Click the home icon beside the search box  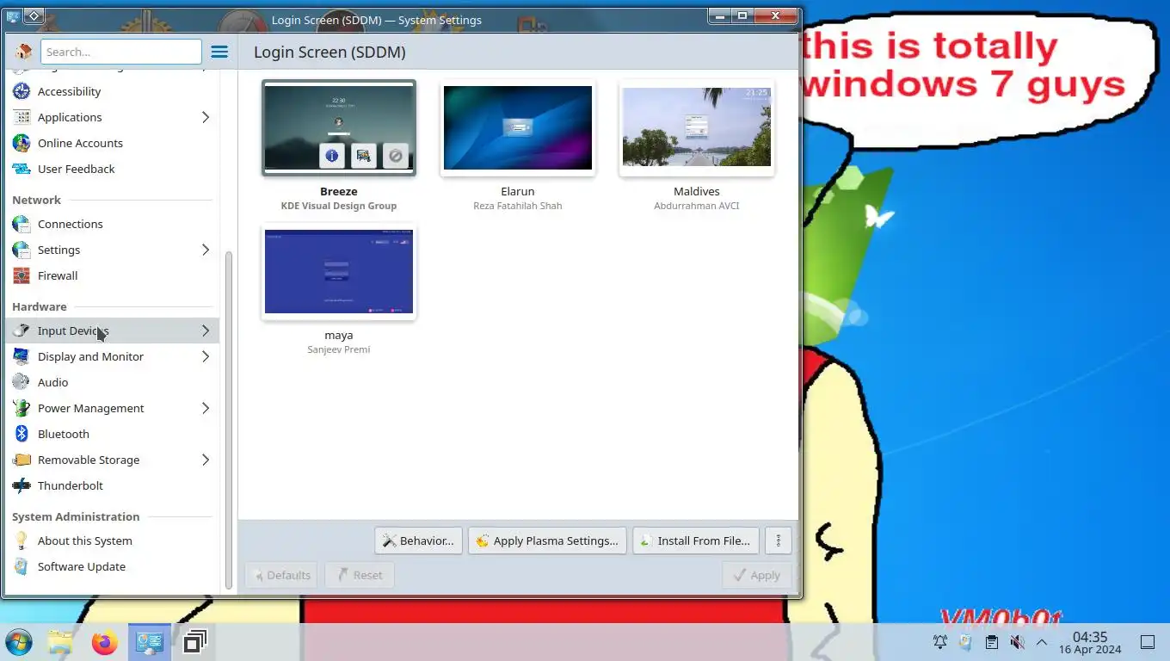pos(23,52)
